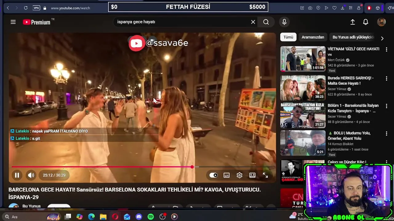Open extensions cube icon
The image size is (394, 221).
[x=378, y=8]
